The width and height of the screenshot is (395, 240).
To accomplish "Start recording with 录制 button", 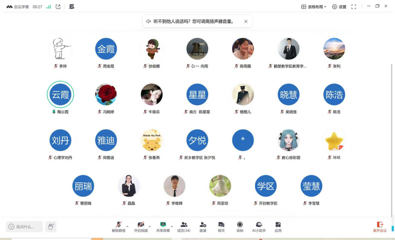I will coord(240,227).
